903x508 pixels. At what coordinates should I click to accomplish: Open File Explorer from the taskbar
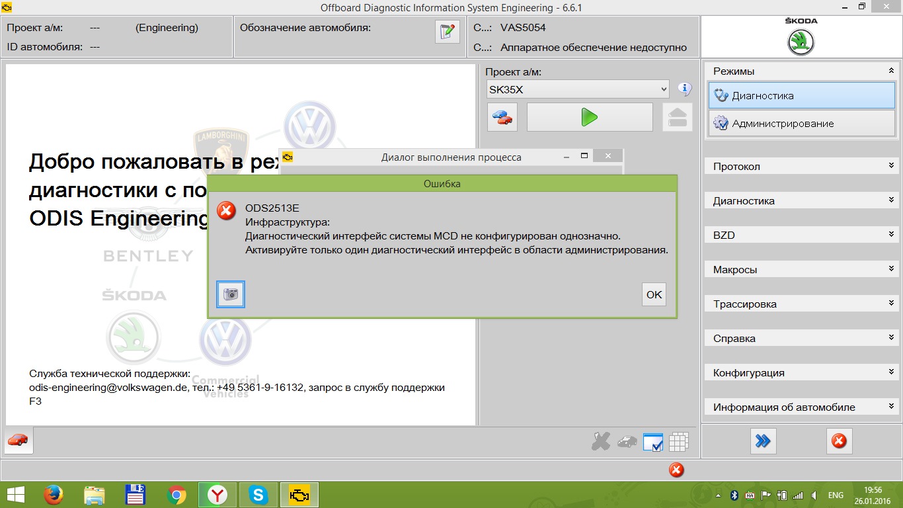pos(94,495)
